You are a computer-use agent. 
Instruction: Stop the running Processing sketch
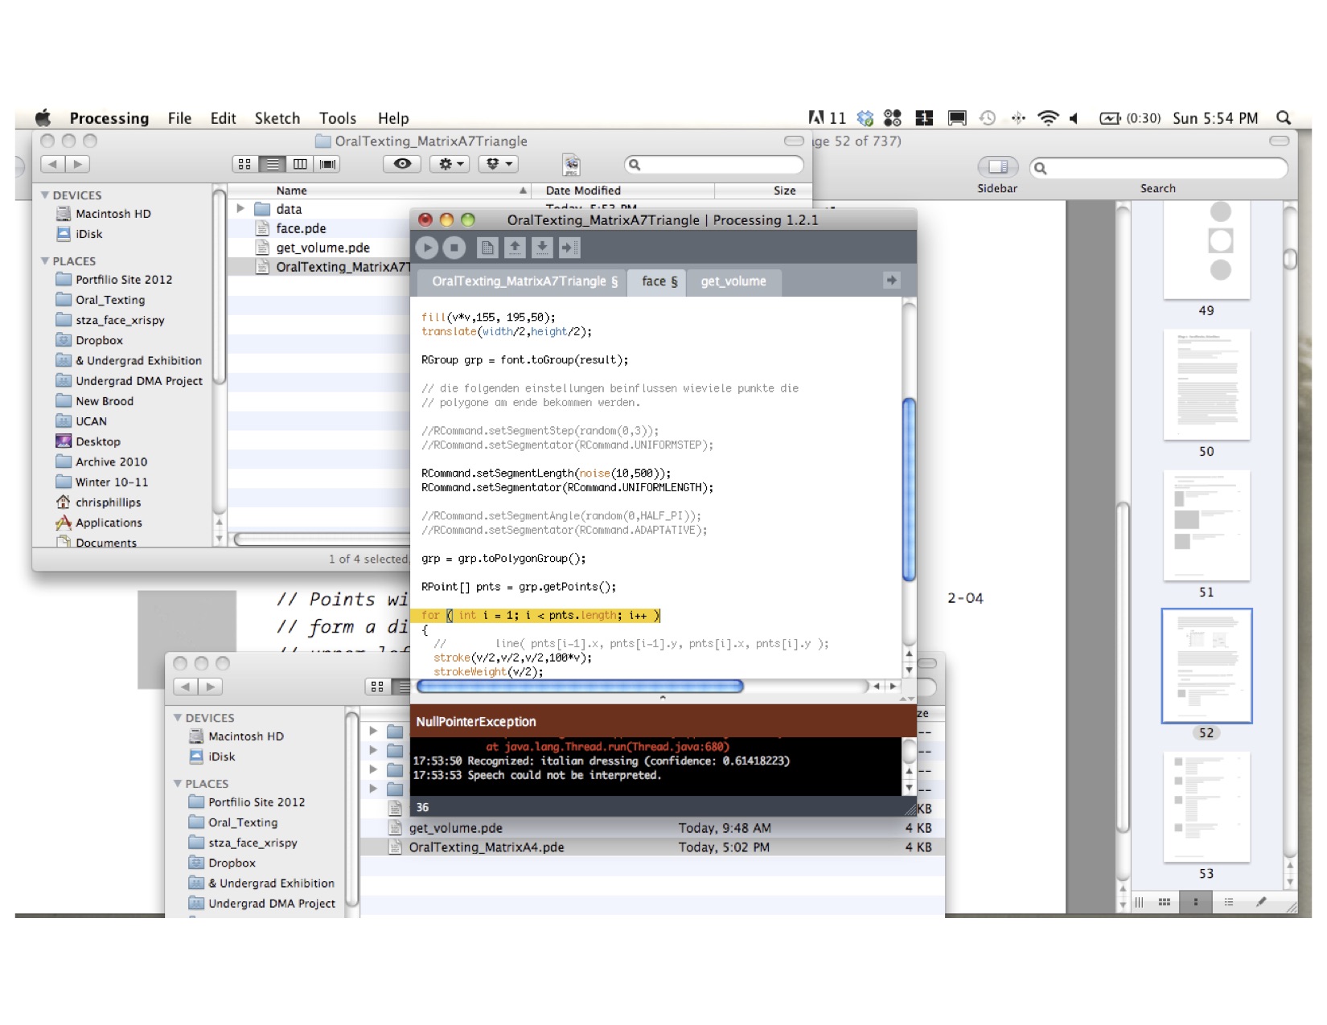[x=454, y=248]
